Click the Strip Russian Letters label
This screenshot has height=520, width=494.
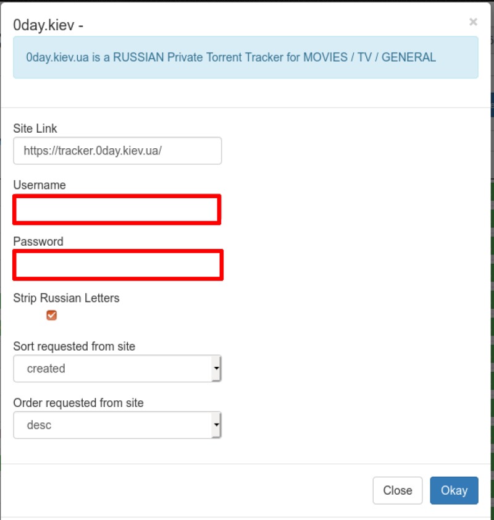(x=66, y=298)
